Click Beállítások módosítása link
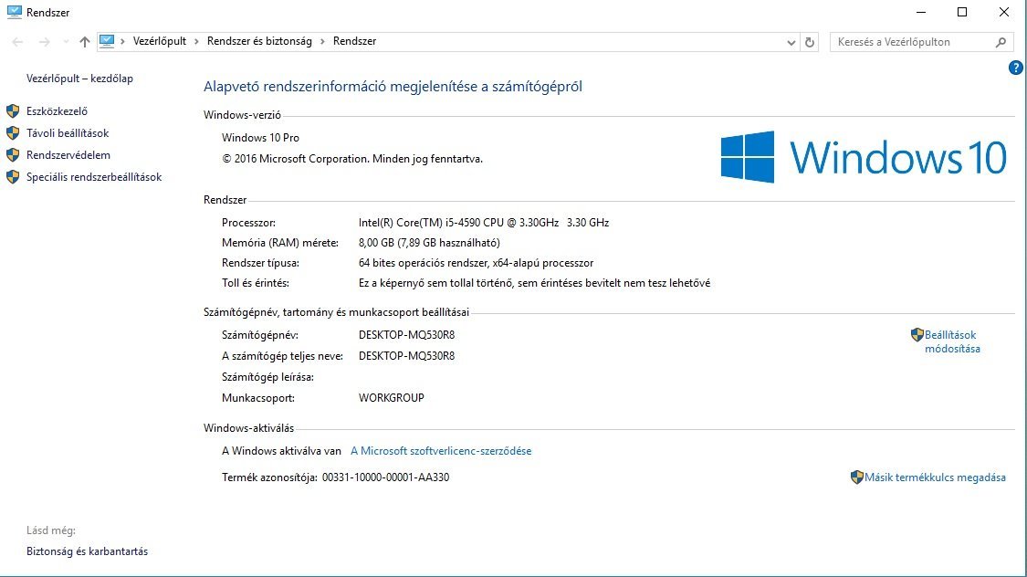Viewport: 1027px width, 577px height. [952, 341]
